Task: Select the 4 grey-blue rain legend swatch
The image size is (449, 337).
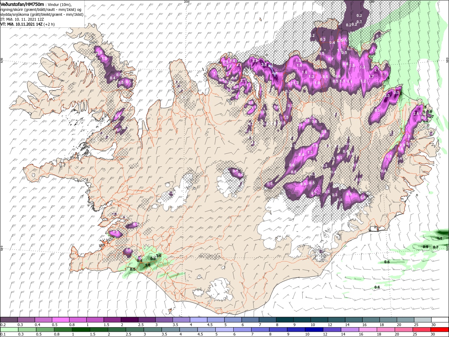Action: pos(188,330)
